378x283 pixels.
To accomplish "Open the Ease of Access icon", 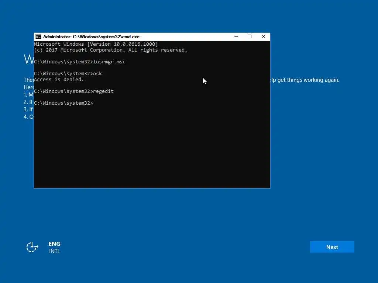I will coord(32,247).
